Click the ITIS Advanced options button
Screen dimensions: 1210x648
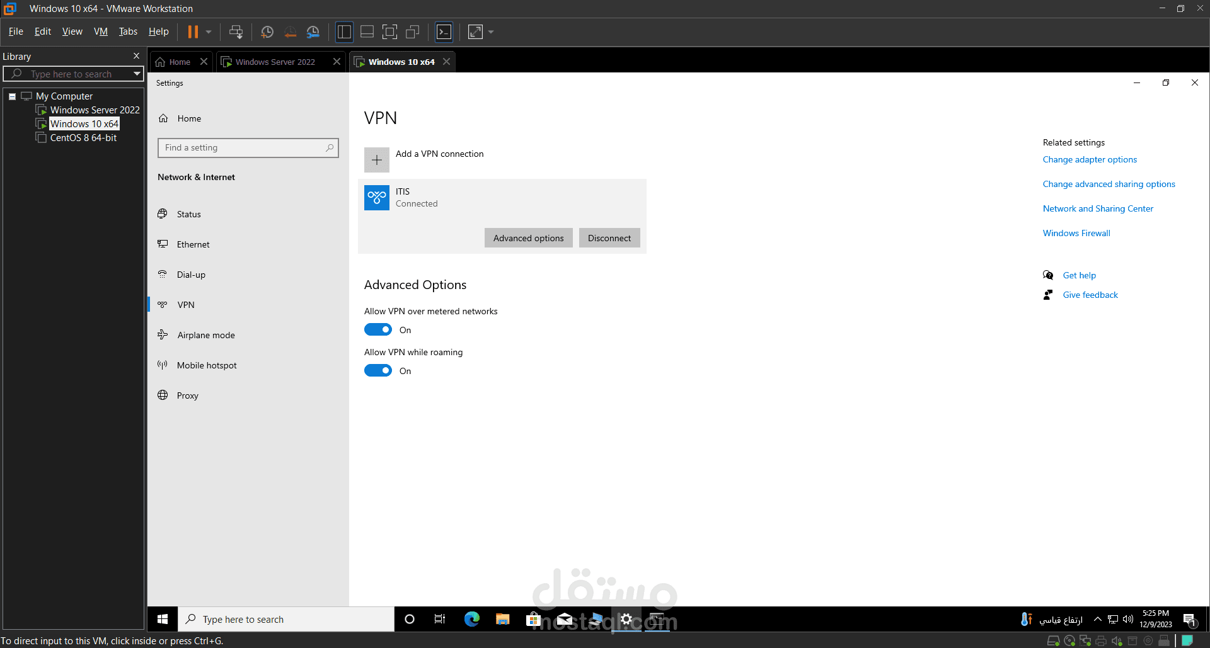point(529,238)
